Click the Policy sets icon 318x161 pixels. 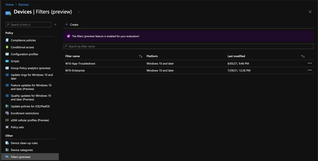[7, 127]
